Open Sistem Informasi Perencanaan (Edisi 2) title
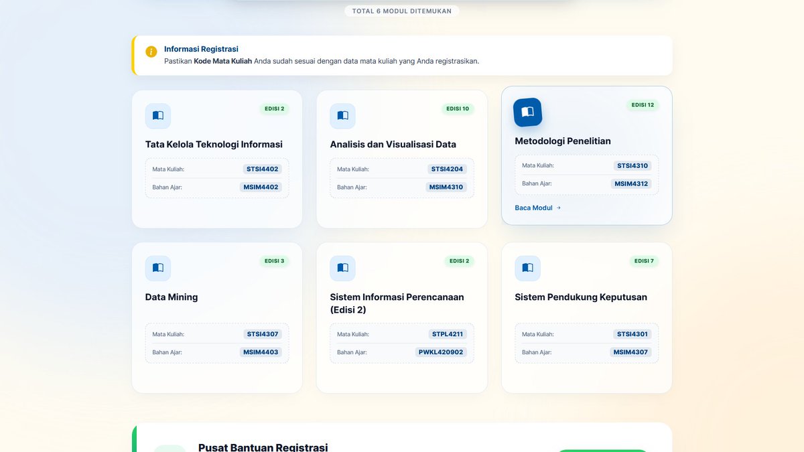 [x=397, y=303]
